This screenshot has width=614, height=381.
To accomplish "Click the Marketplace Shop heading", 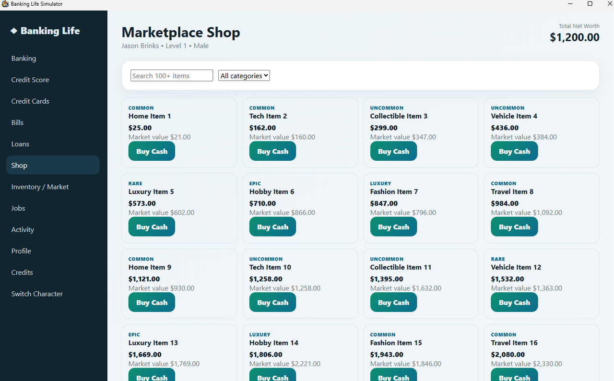I will [181, 33].
